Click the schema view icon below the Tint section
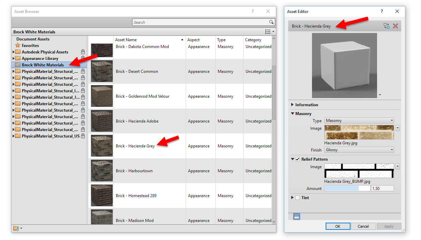Screen dimensions: 421x240 [296, 216]
